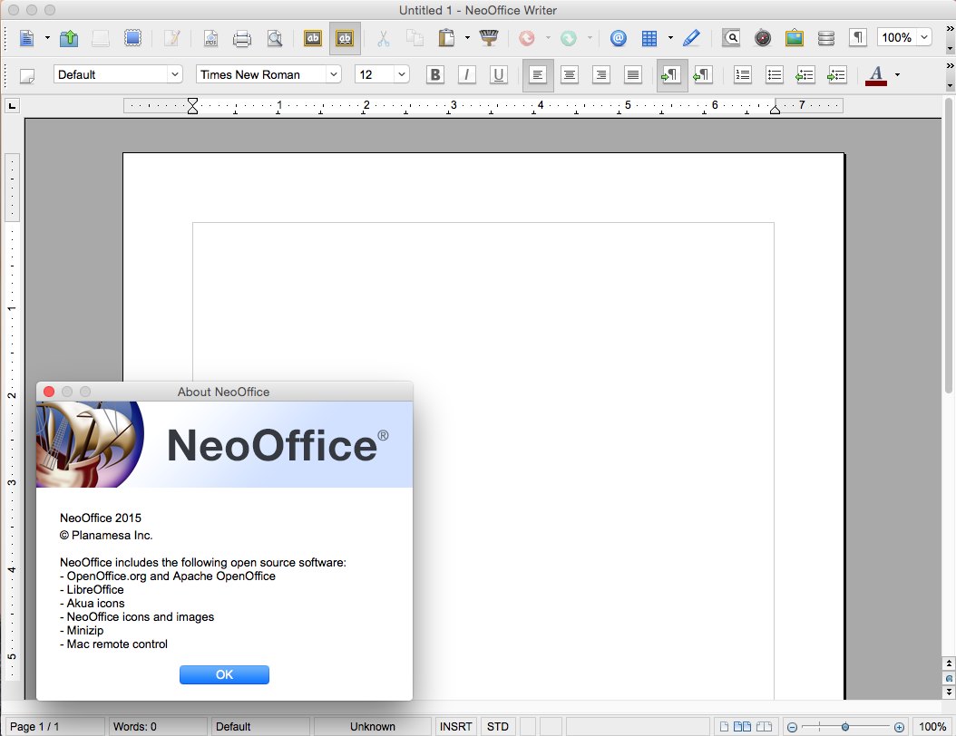
Task: Open the New document dropdown arrow
Action: 47,38
